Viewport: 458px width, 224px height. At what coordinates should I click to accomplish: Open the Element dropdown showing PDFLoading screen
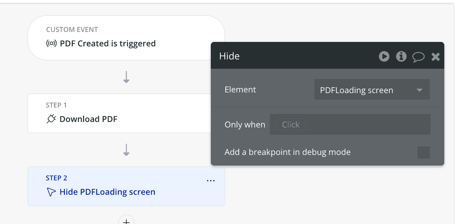[372, 90]
